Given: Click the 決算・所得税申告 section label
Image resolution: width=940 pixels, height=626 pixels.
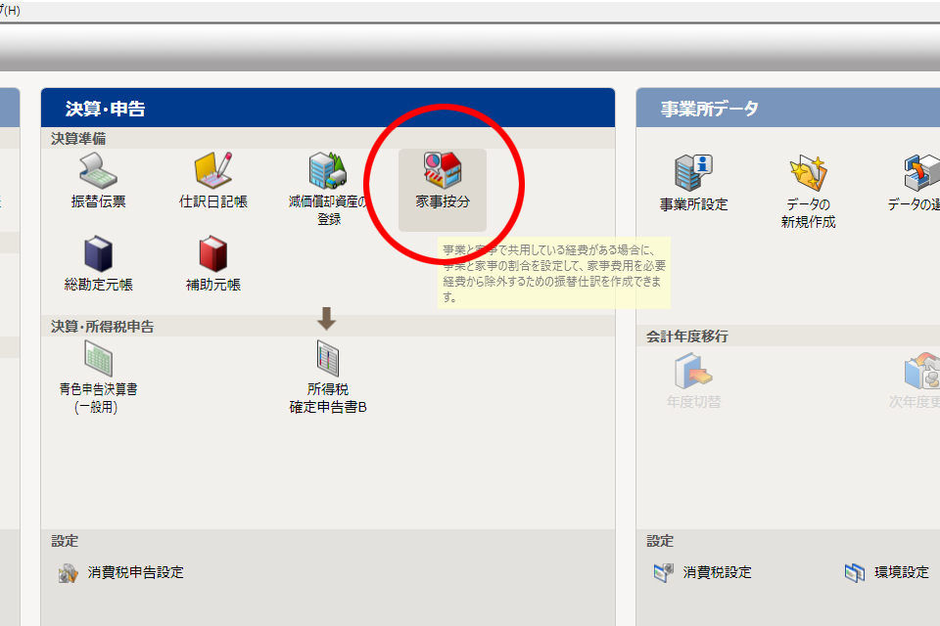Looking at the screenshot, I should coord(103,327).
